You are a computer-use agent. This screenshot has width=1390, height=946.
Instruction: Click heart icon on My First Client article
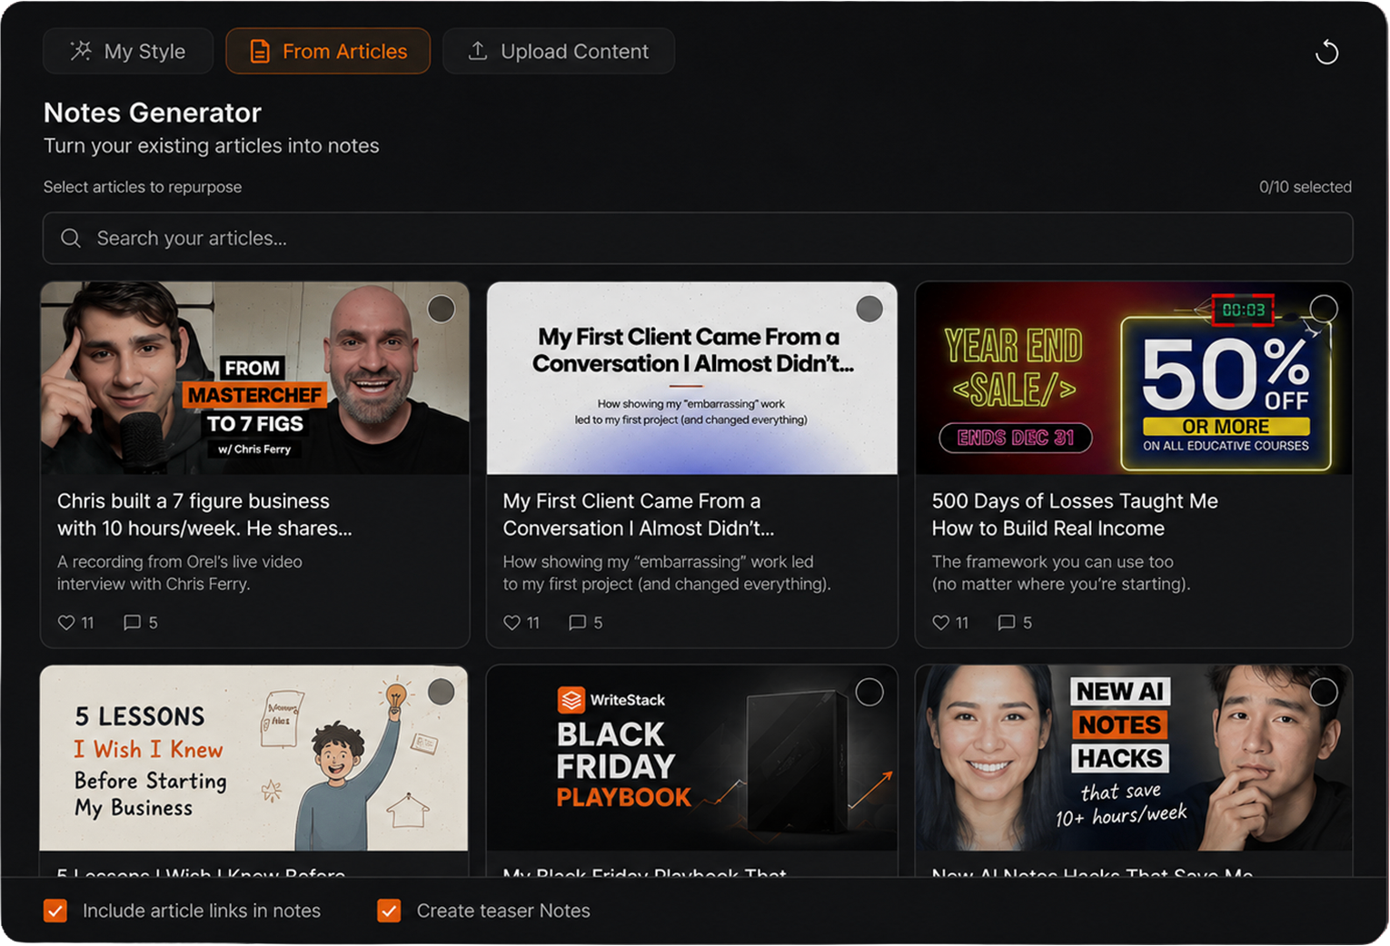(511, 623)
